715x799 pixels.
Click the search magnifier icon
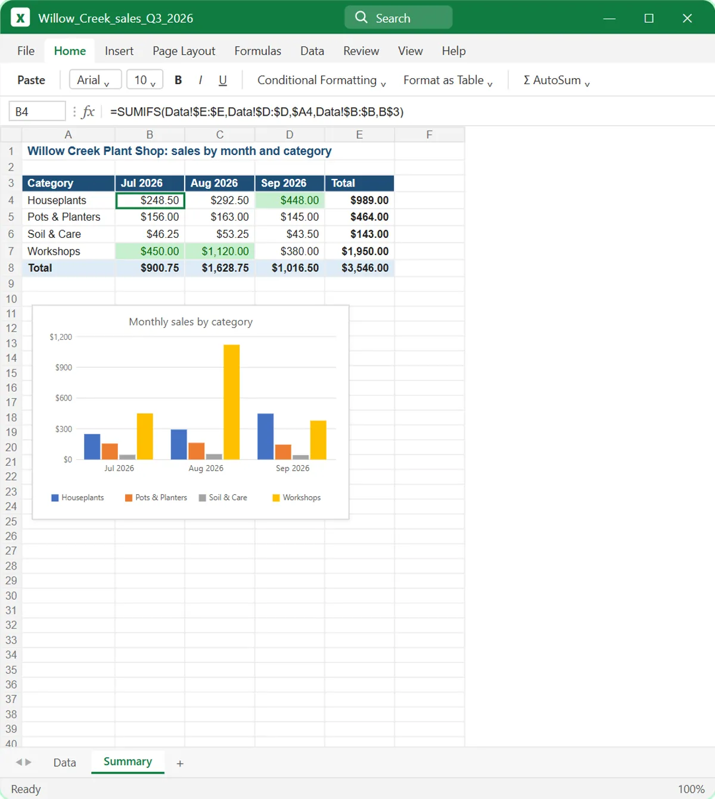coord(361,17)
